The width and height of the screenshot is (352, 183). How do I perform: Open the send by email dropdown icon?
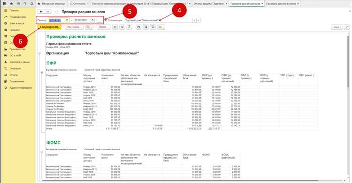coord(161,27)
